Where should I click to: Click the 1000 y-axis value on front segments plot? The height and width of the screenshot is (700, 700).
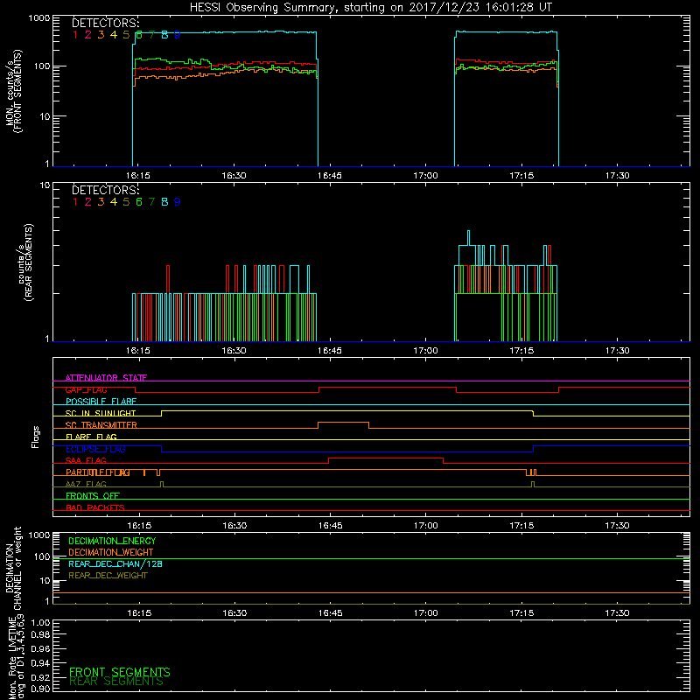click(38, 18)
